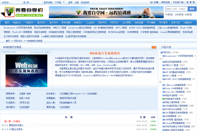This screenshot has height=131, width=197.
Task: Open 影视动画 navigation item
Action: point(66,23)
